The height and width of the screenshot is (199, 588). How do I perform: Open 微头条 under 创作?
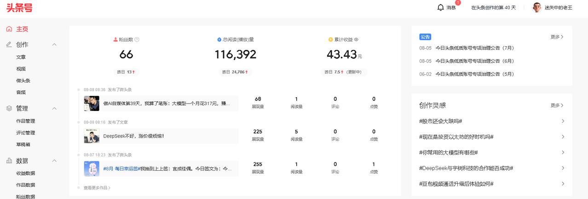pos(23,81)
